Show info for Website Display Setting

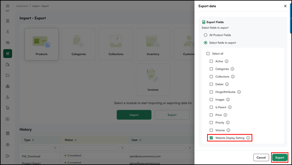[248, 138]
